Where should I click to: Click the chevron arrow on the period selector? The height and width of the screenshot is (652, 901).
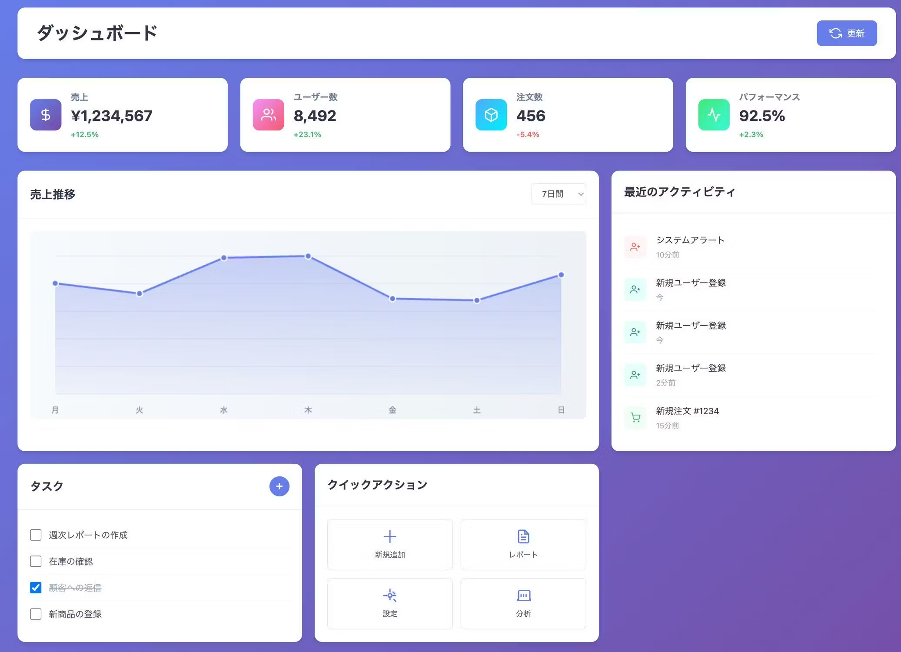click(581, 194)
